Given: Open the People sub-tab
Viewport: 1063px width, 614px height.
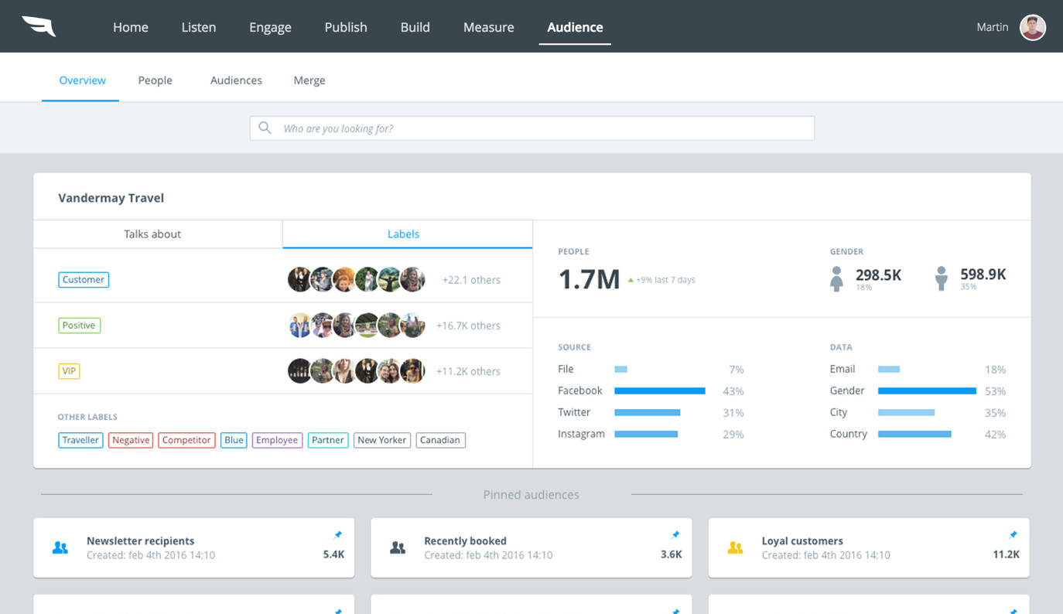Looking at the screenshot, I should click(x=155, y=80).
